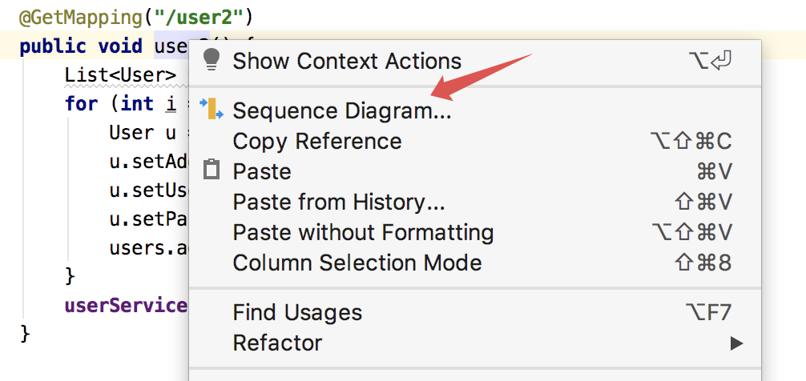806x381 pixels.
Task: Open Sequence Diagram... from context menu
Action: pos(342,110)
